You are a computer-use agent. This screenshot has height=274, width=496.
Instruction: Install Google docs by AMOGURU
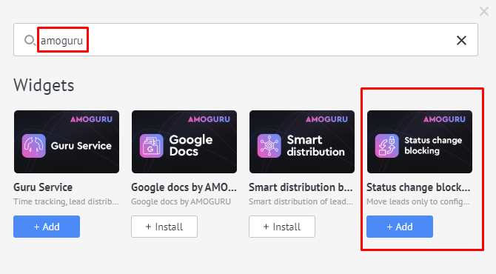pos(164,227)
